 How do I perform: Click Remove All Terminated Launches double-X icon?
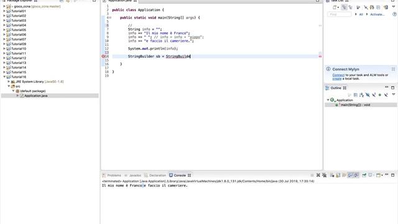[325, 175]
